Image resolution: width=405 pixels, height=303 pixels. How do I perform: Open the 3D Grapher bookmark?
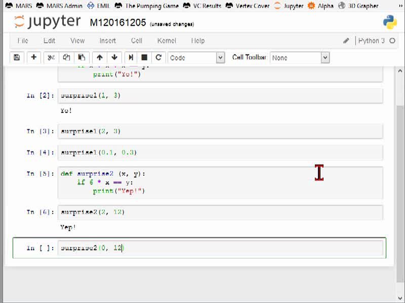click(x=358, y=6)
